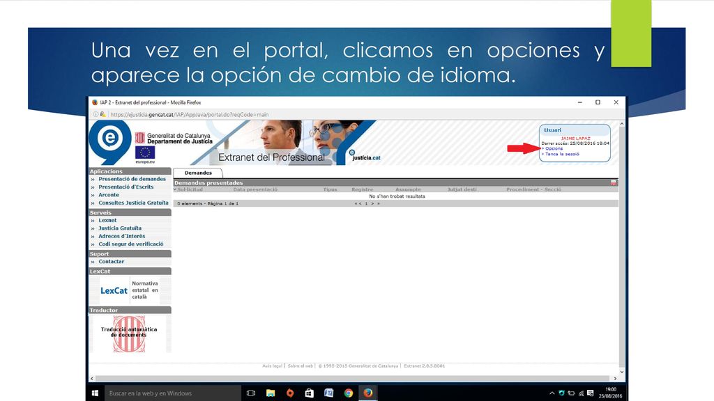Click the Firefox site identity lock icon
The image size is (714, 401).
point(103,115)
